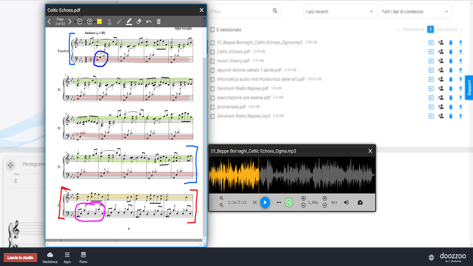
Task: Expand 'Tutti i tipi di contenuto' dropdown
Action: [x=415, y=12]
